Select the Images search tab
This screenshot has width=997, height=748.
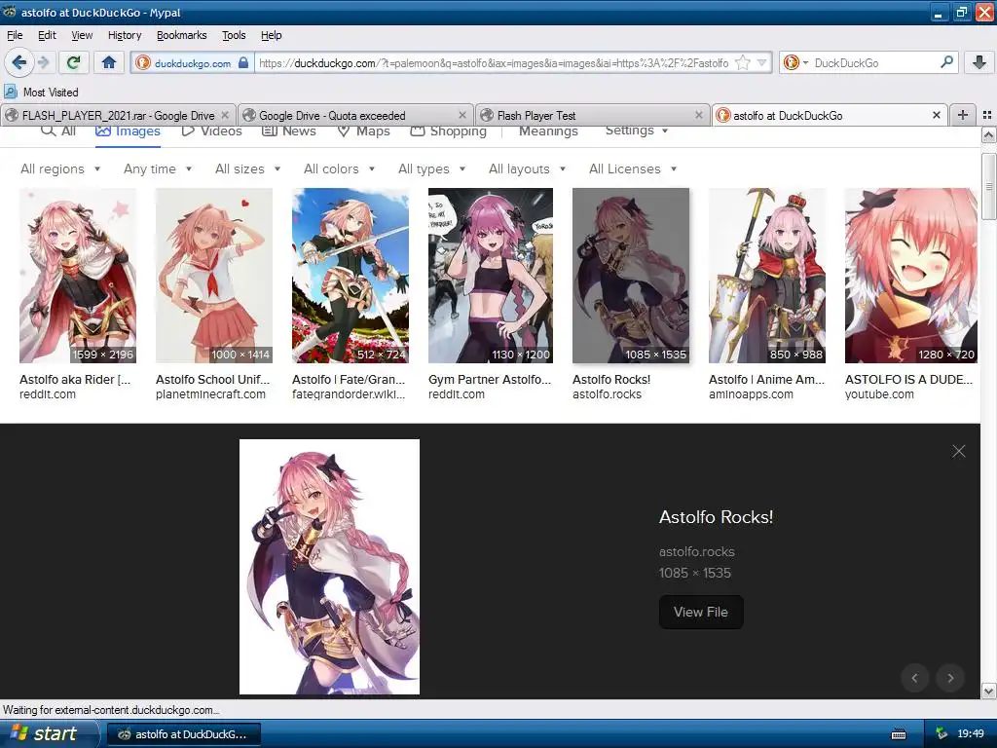click(x=128, y=131)
